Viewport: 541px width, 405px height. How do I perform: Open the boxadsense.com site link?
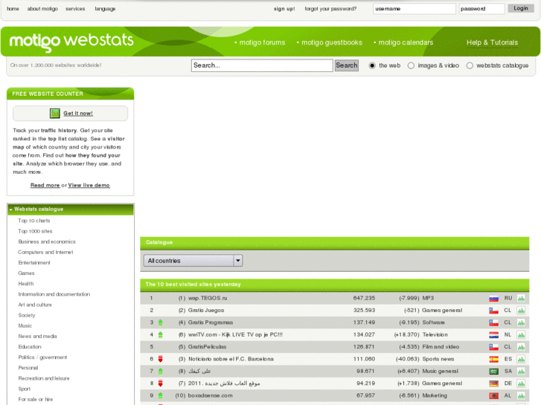pyautogui.click(x=210, y=395)
